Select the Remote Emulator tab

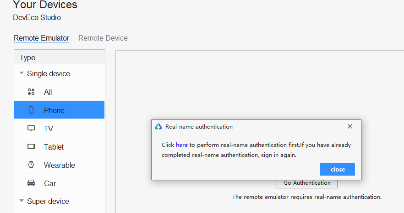[x=41, y=38]
